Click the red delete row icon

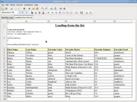pos(61,9)
